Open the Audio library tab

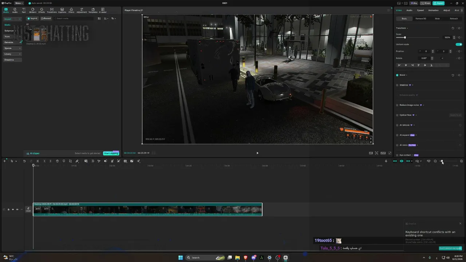click(15, 10)
